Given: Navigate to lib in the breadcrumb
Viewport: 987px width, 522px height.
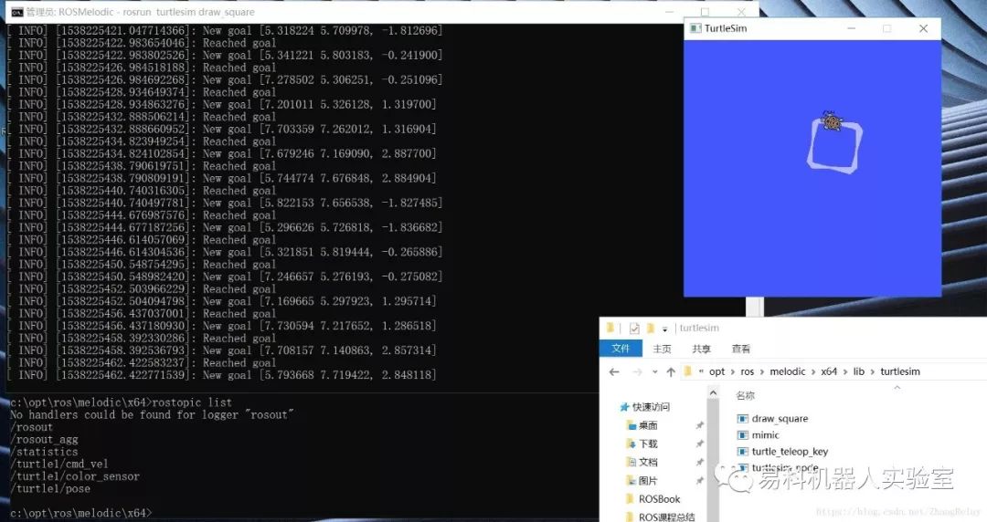Looking at the screenshot, I should tap(858, 371).
